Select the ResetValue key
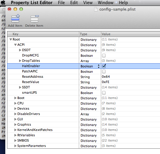Viewport: 160px width, 154px height. tap(31, 82)
